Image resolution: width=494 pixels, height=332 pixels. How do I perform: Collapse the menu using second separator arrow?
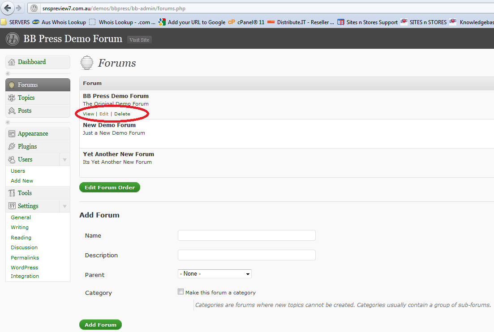click(8, 123)
